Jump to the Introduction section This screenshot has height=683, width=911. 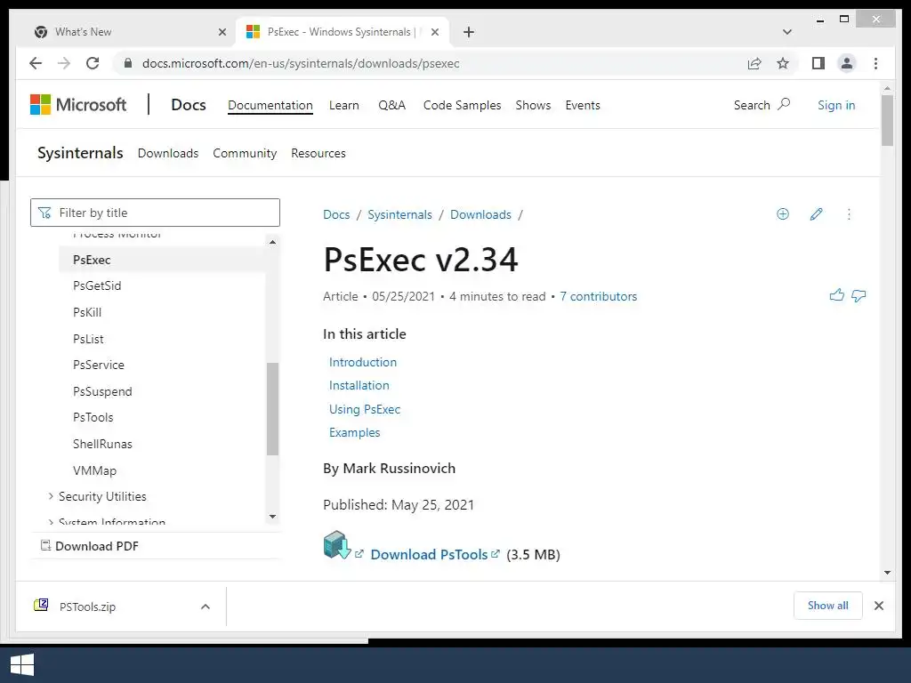[x=363, y=362]
